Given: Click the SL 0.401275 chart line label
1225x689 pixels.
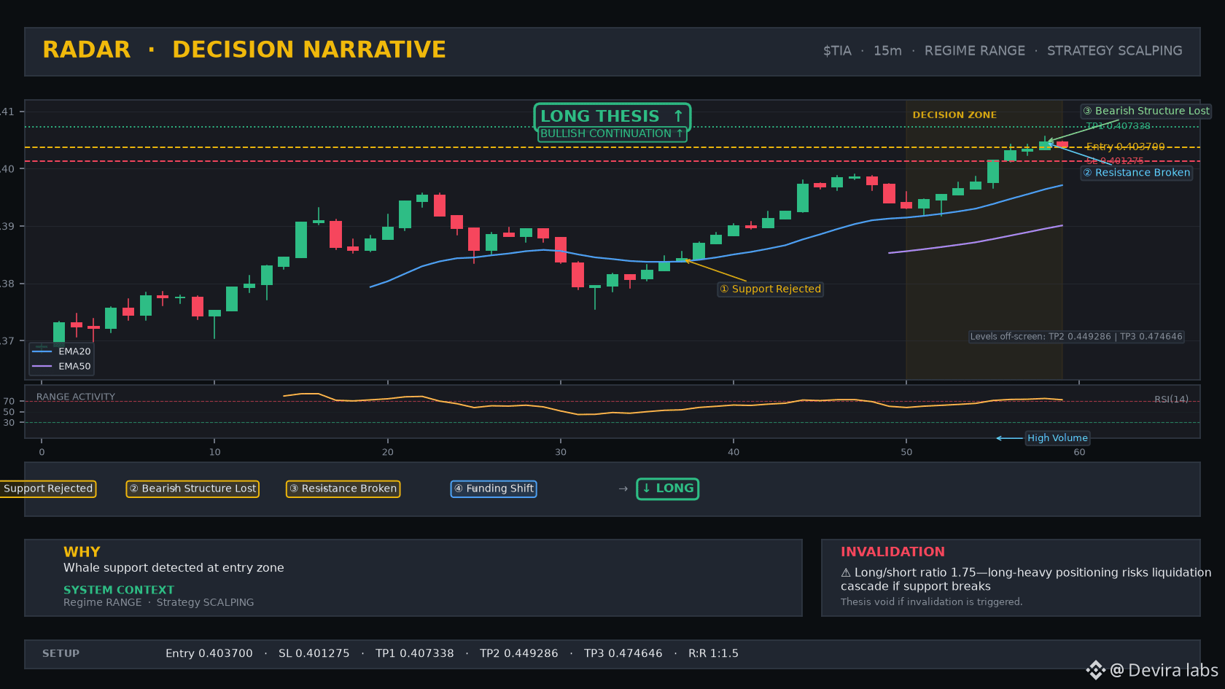Looking at the screenshot, I should click(x=1115, y=161).
